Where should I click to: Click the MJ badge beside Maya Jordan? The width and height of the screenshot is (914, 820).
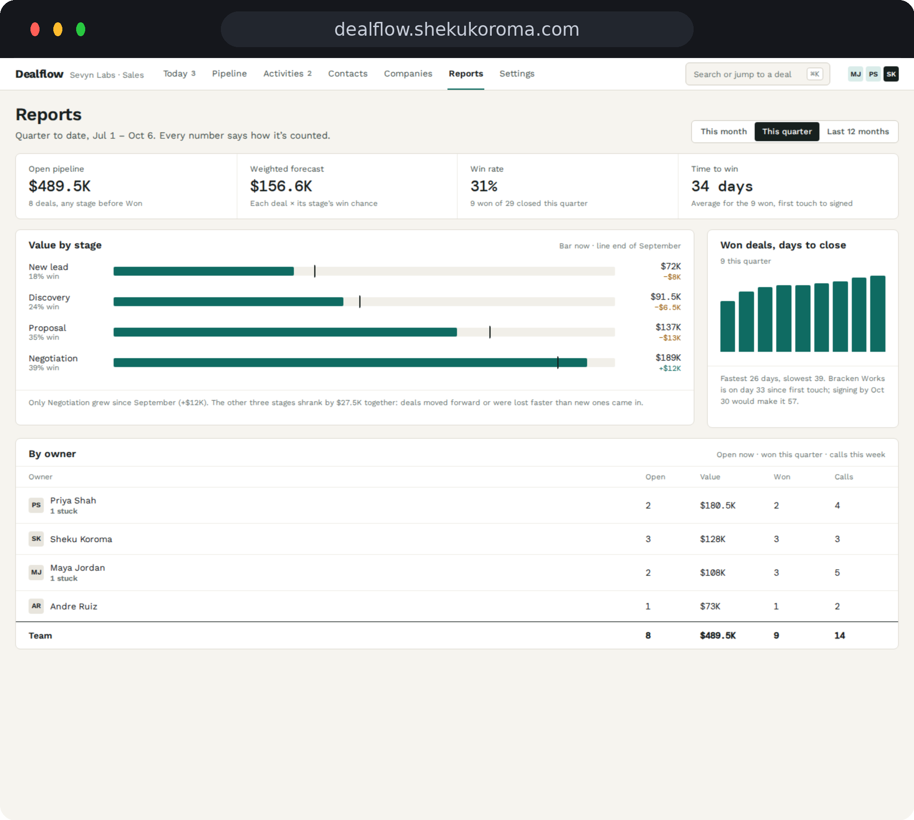coord(36,572)
